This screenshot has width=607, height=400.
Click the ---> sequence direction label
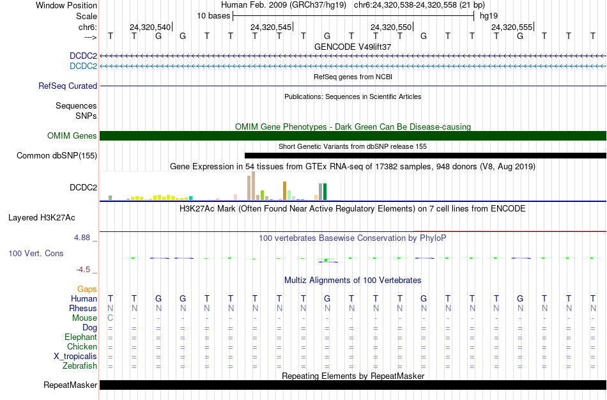90,37
